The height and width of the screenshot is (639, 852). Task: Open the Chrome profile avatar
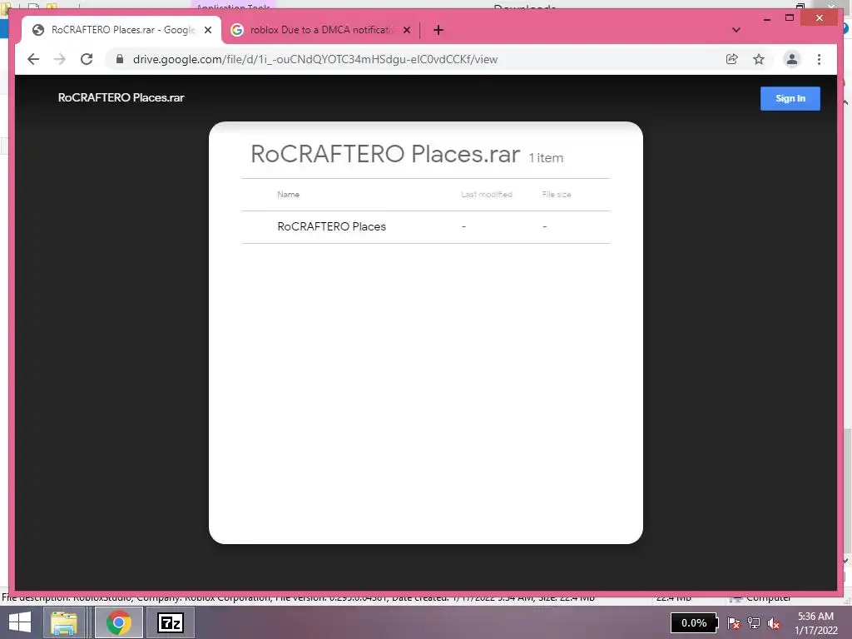[x=792, y=59]
